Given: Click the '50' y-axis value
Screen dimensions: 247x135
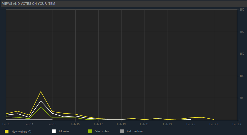Looking at the screenshot, I should pyautogui.click(x=241, y=98).
